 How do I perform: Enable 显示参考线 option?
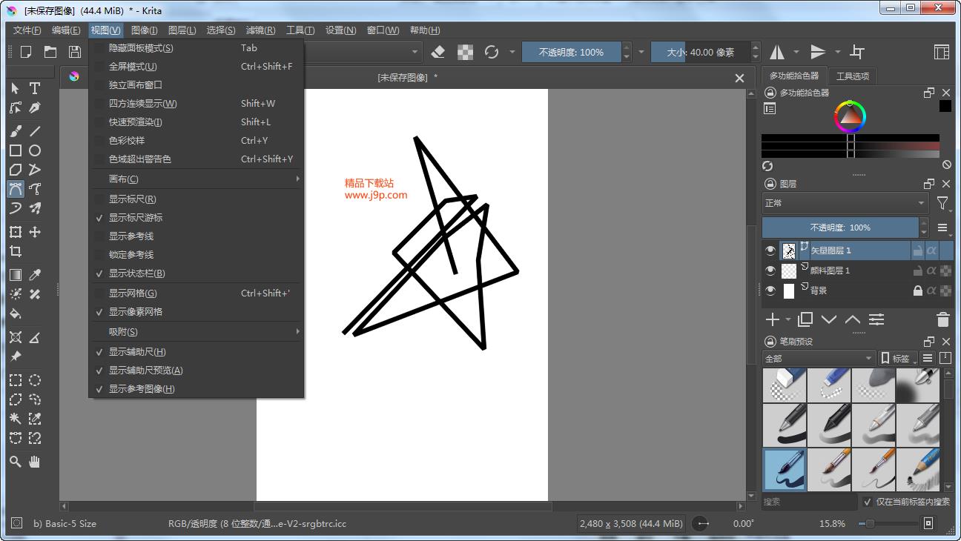pos(197,236)
